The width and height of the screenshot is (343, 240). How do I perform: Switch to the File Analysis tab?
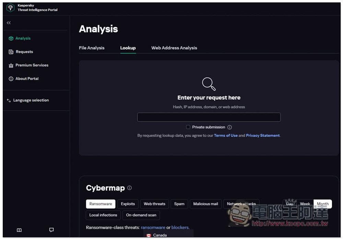tap(92, 48)
